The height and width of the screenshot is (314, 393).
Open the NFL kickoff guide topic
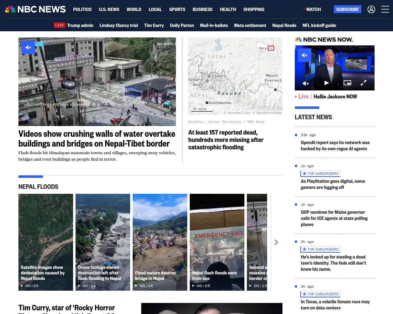319,25
